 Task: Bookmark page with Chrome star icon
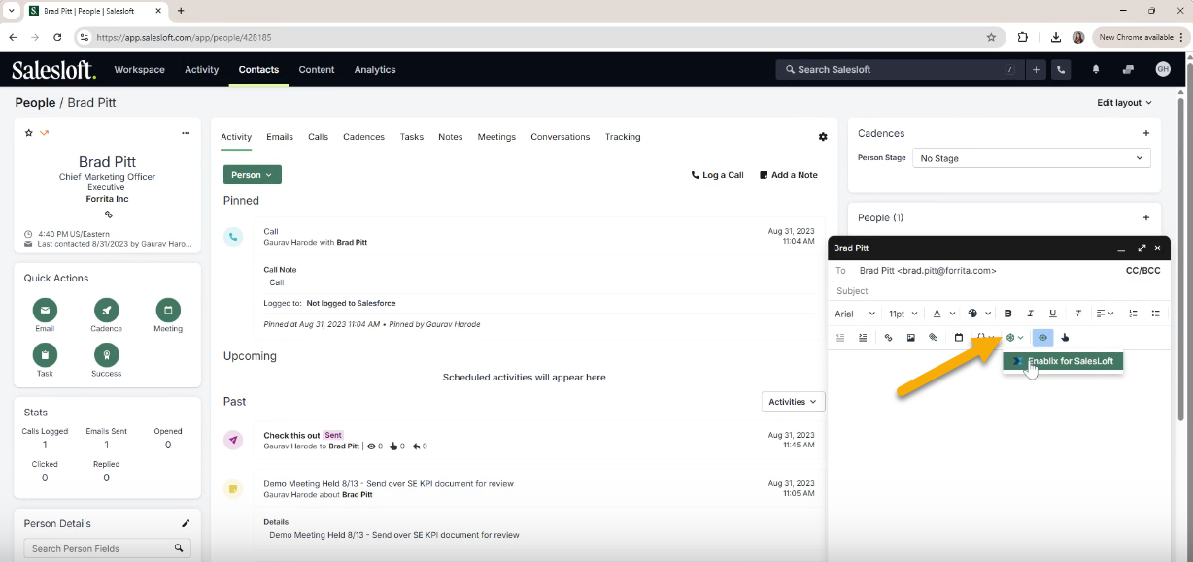point(991,37)
